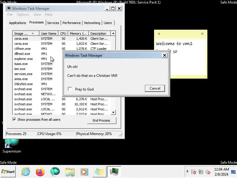Click the Sticky Notes taskbar icon
The height and width of the screenshot is (178, 237).
pyautogui.click(x=99, y=172)
